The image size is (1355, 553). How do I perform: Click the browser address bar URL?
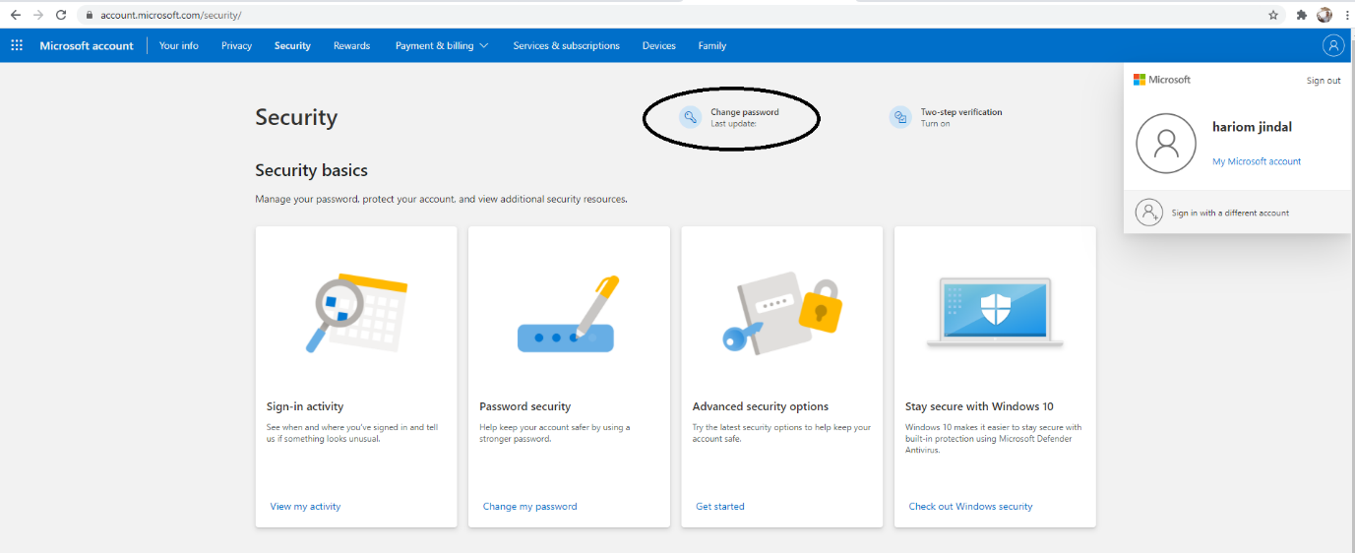click(171, 15)
